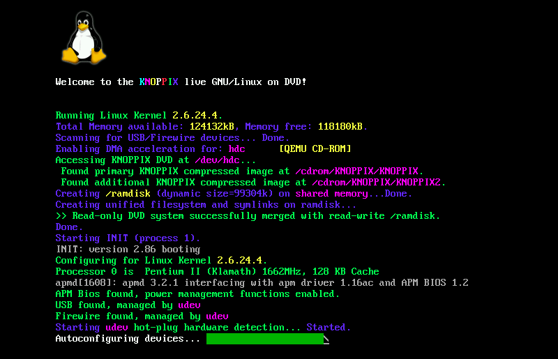Select the colorful KNOPPIX word in the welcome line
This screenshot has height=359, width=558.
(x=159, y=82)
